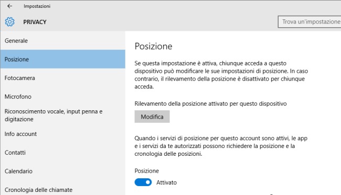Screen dimensions: 341x195
Task: Click the Posizione page heading
Action: click(x=153, y=46)
